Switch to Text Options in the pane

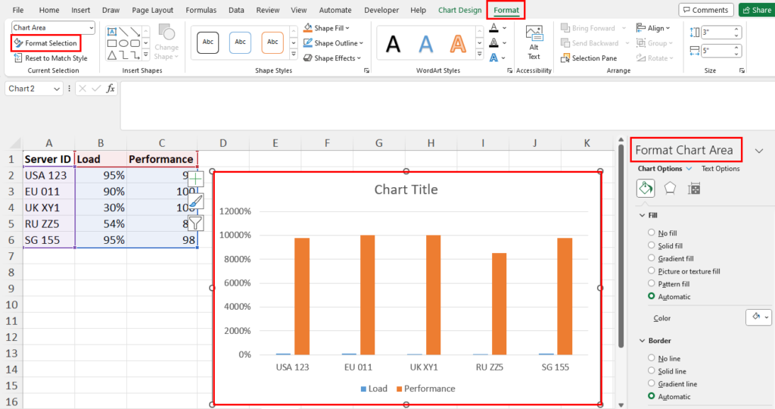[721, 169]
